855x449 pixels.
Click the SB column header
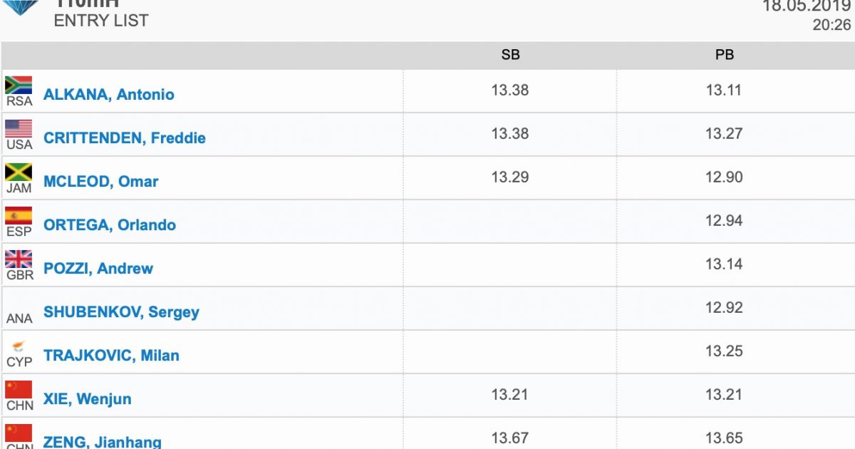coord(510,55)
